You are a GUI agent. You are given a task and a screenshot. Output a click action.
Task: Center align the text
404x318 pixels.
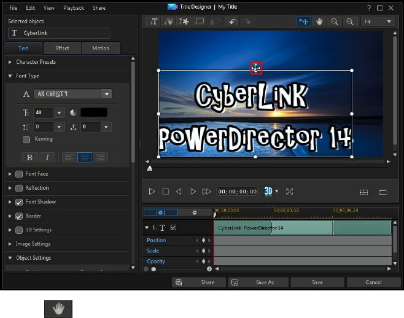85,157
